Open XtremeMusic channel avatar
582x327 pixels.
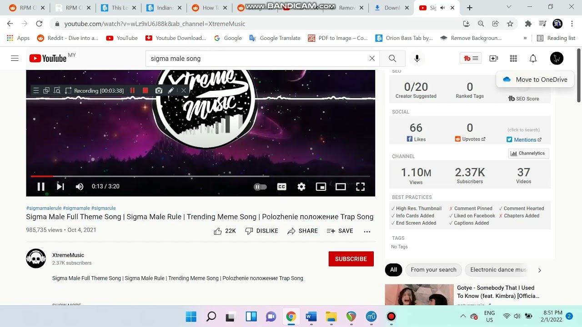[36, 258]
